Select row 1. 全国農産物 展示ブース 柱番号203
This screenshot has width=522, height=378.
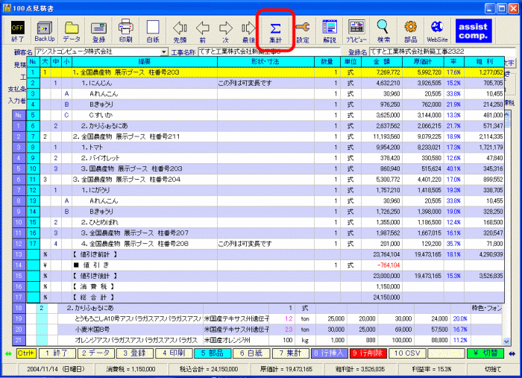tap(265, 72)
